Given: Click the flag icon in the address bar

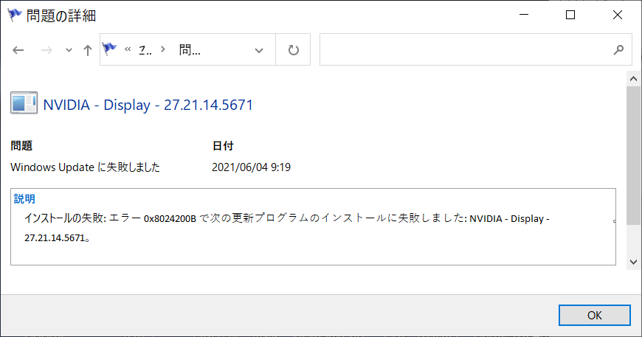Looking at the screenshot, I should 109,49.
